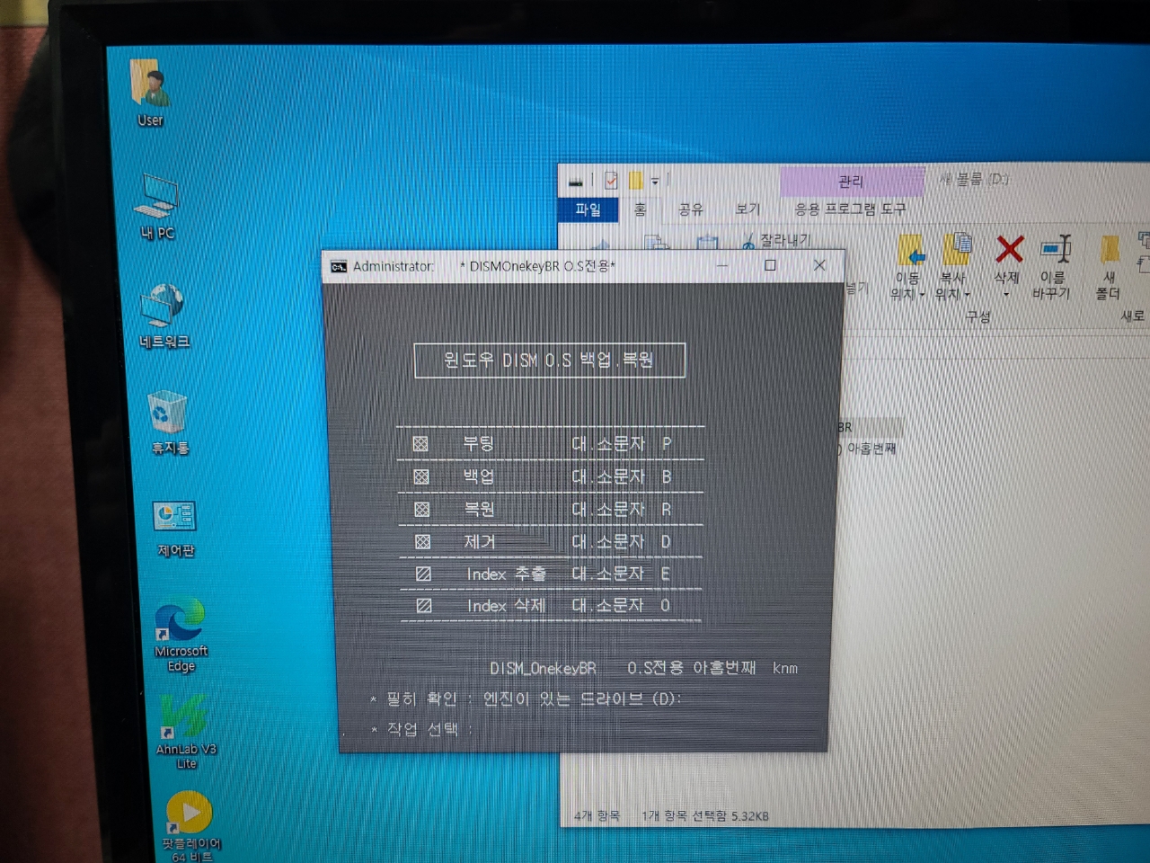
Task: Click the red 삭제 delete icon in Explorer
Action: pos(1009,249)
